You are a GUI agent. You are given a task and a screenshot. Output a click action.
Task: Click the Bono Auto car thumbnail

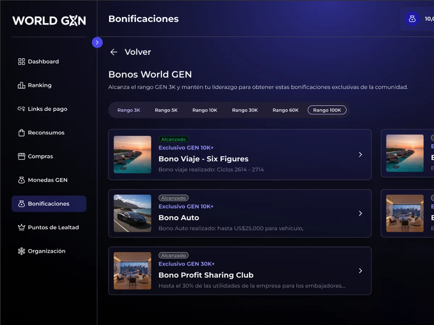point(132,213)
